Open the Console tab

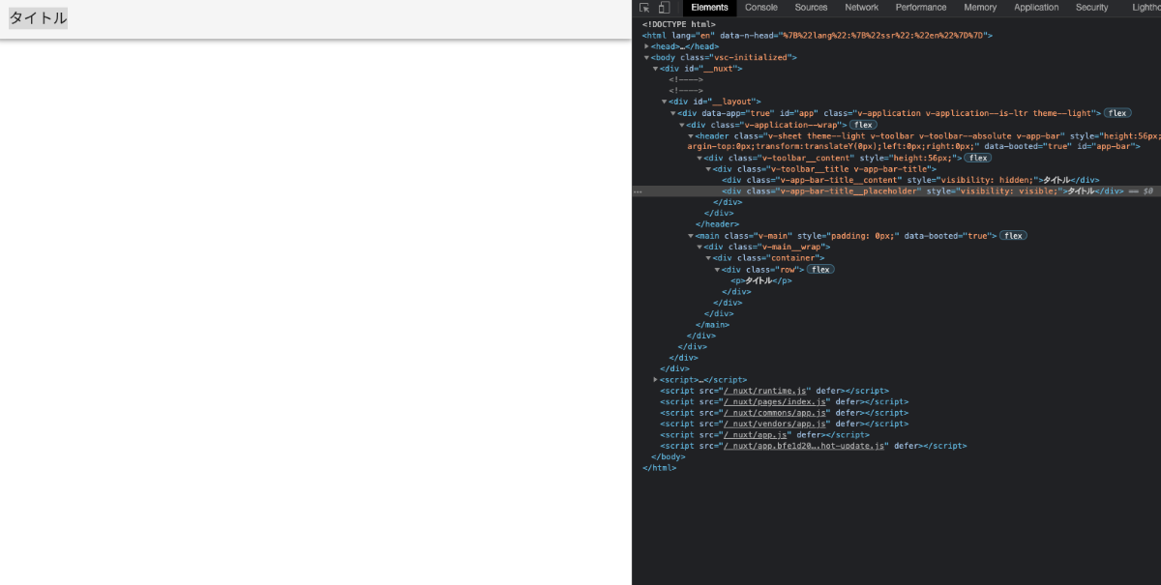(761, 8)
